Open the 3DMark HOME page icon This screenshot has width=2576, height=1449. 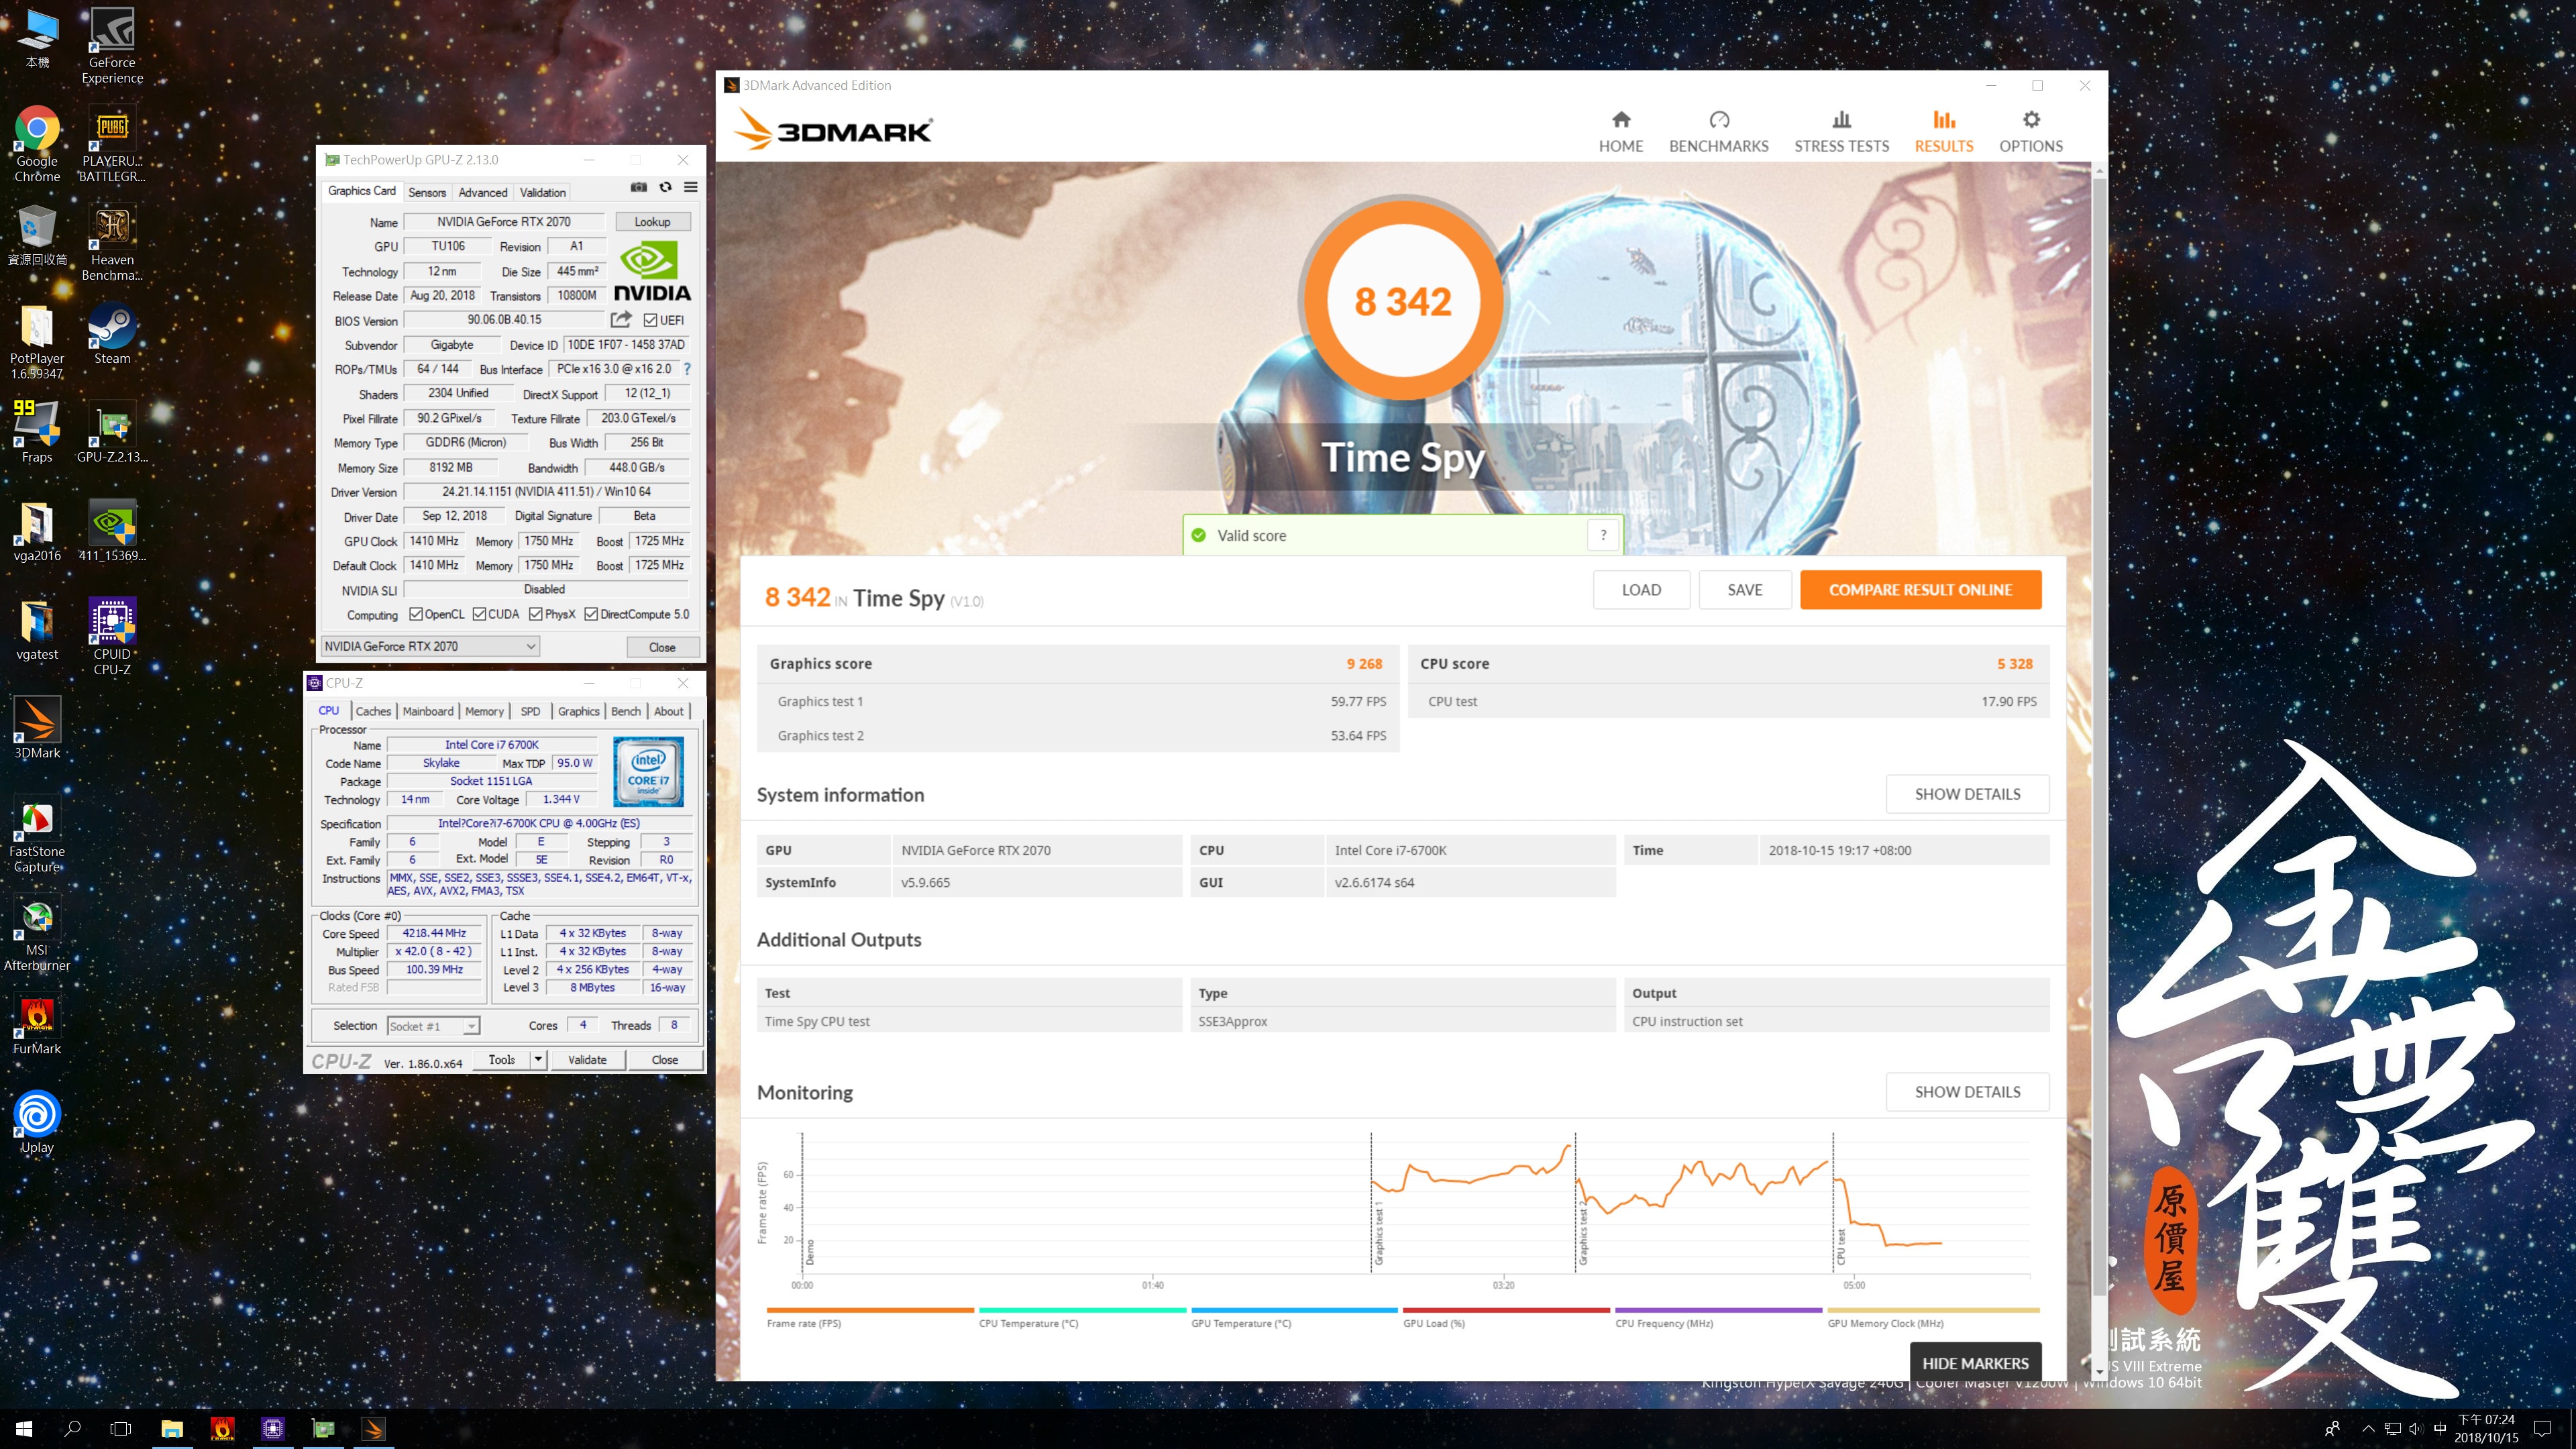[x=1621, y=120]
